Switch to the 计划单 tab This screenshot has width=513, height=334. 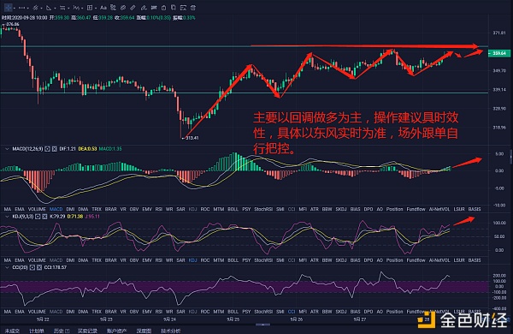(37, 331)
